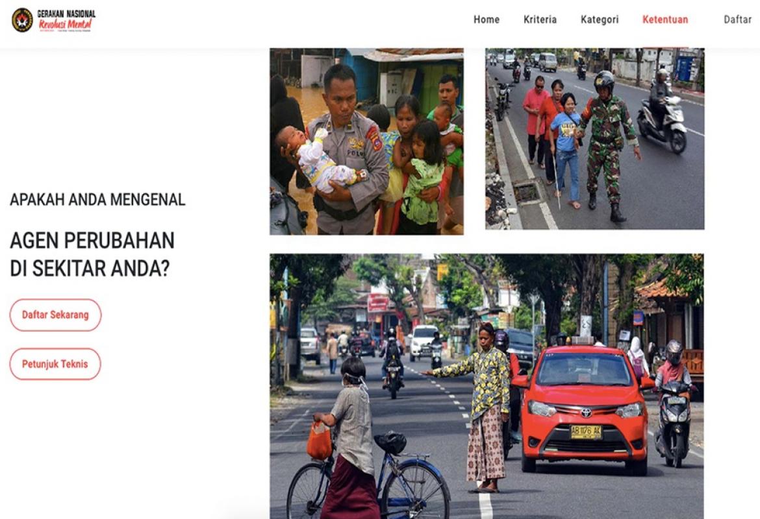The height and width of the screenshot is (519, 760).
Task: Click the APAKAH ANDA MENGENAL heading
Action: pos(97,199)
